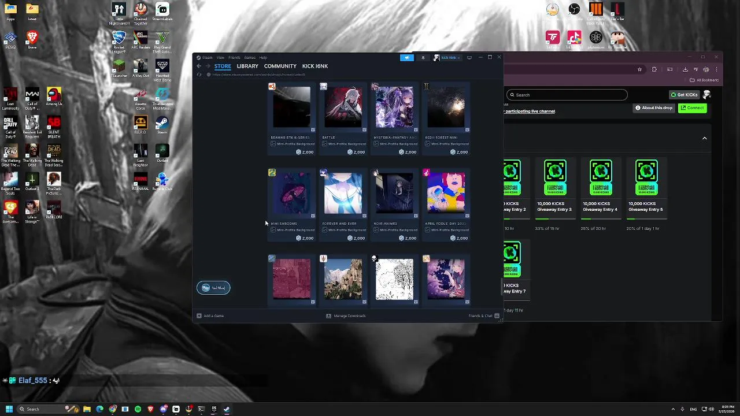
Task: Open the TLauncher desktop shortcut
Action: (x=119, y=68)
